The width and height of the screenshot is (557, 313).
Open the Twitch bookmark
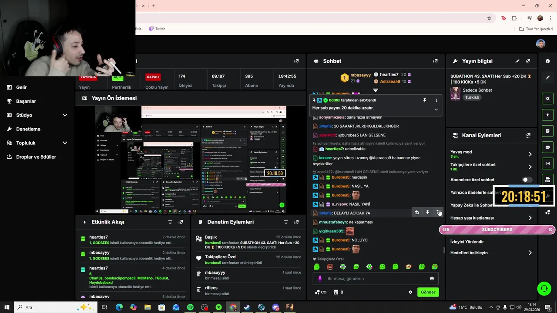pyautogui.click(x=157, y=29)
